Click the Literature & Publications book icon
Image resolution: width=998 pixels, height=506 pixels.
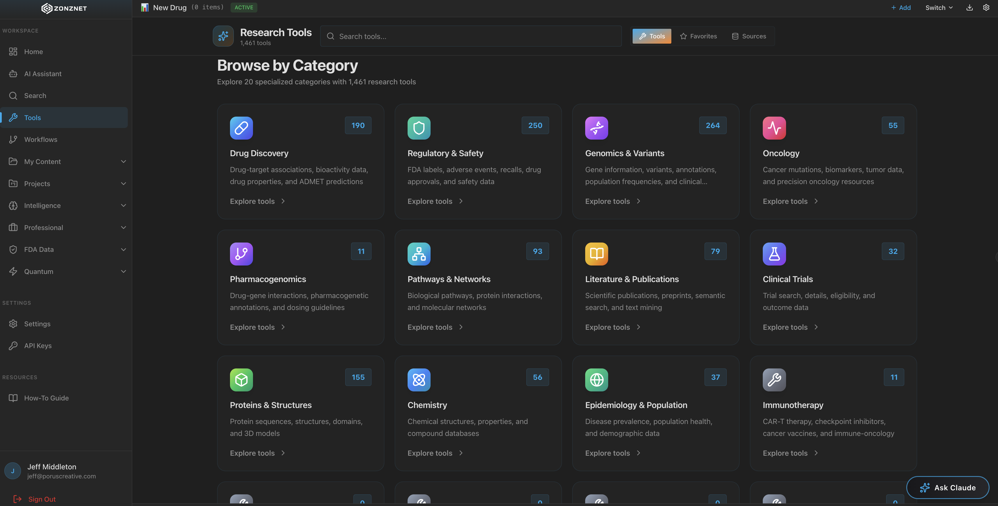point(596,254)
